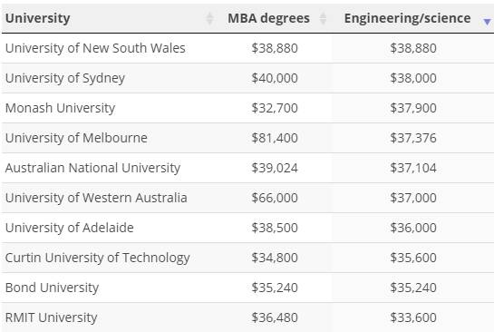Click the Bond University cell
Image resolution: width=494 pixels, height=332 pixels.
[x=52, y=288]
